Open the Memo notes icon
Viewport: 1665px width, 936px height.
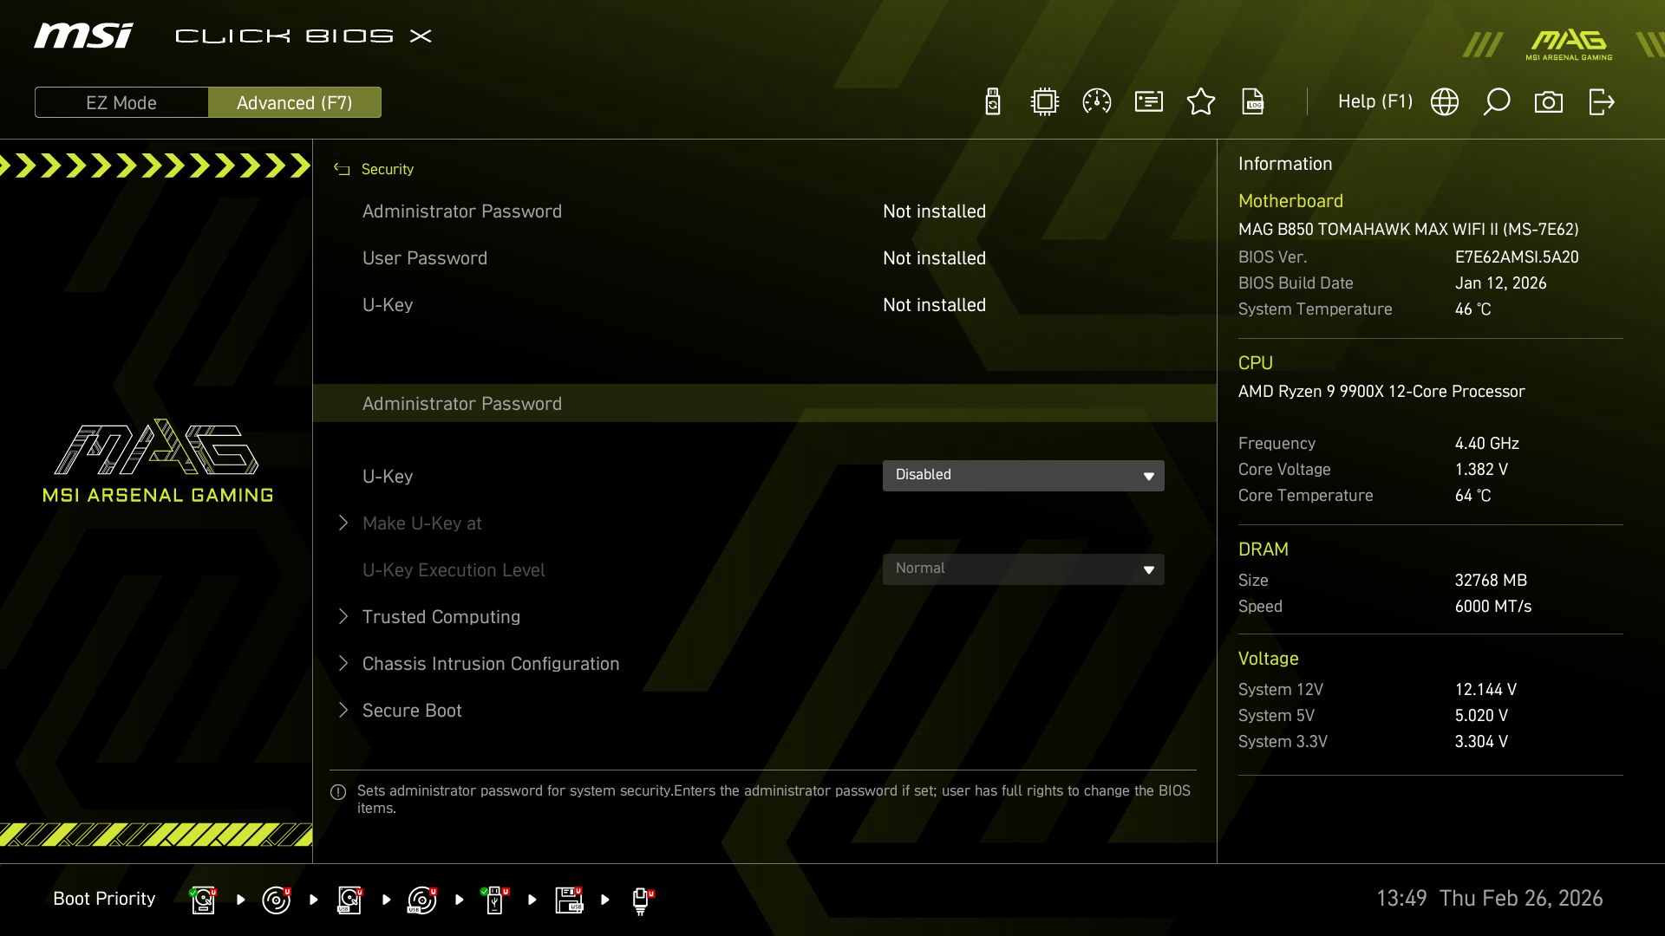click(x=1148, y=101)
